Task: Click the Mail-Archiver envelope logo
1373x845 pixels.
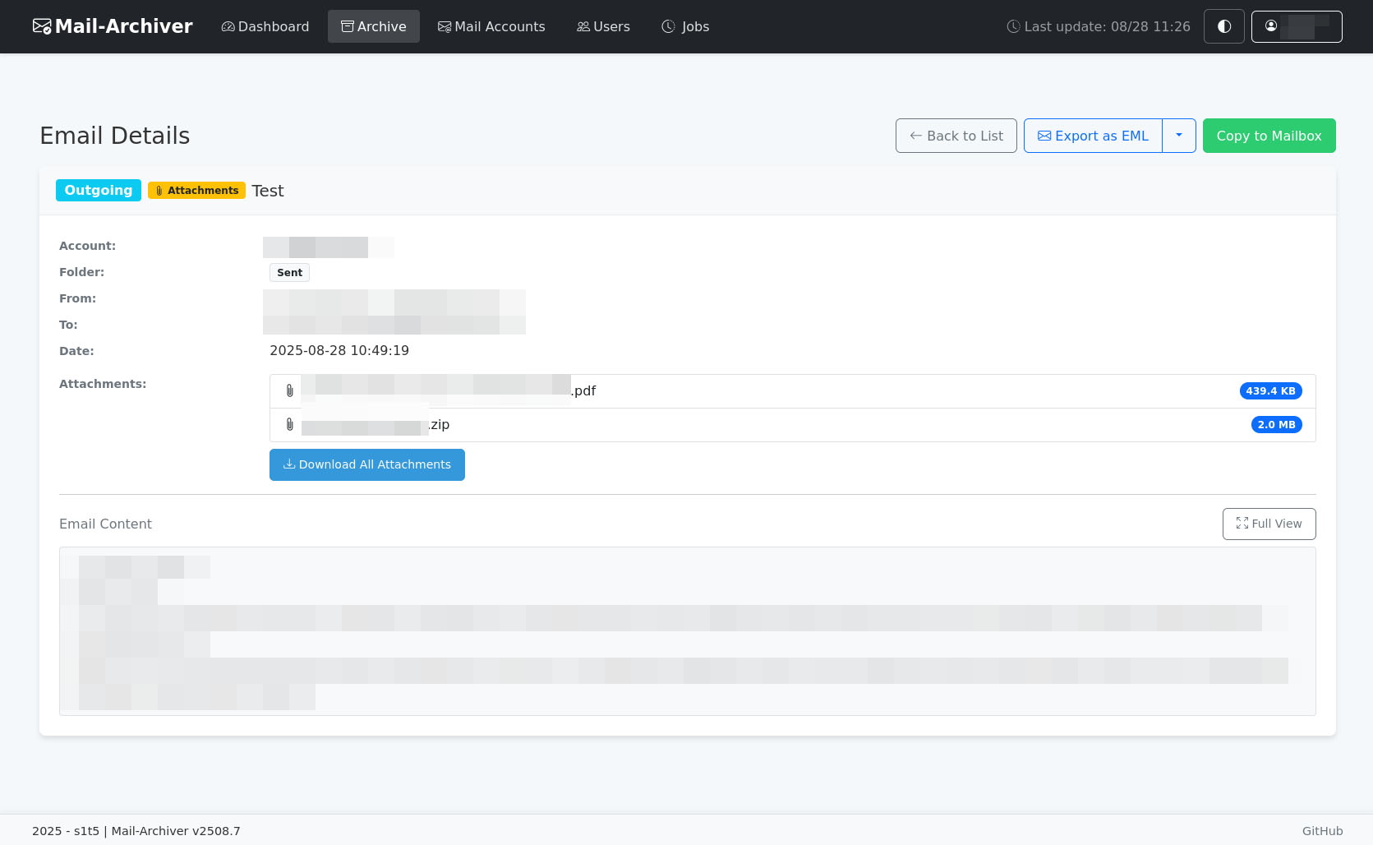Action: click(41, 25)
